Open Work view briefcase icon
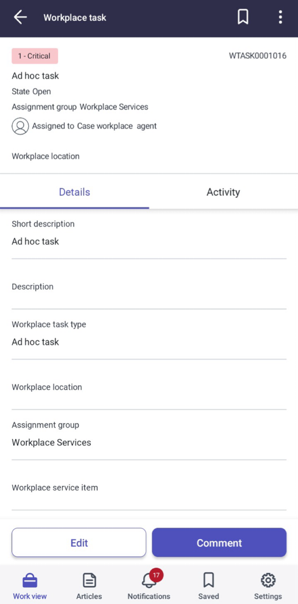Screen dimensions: 298x604 [x=29, y=580]
